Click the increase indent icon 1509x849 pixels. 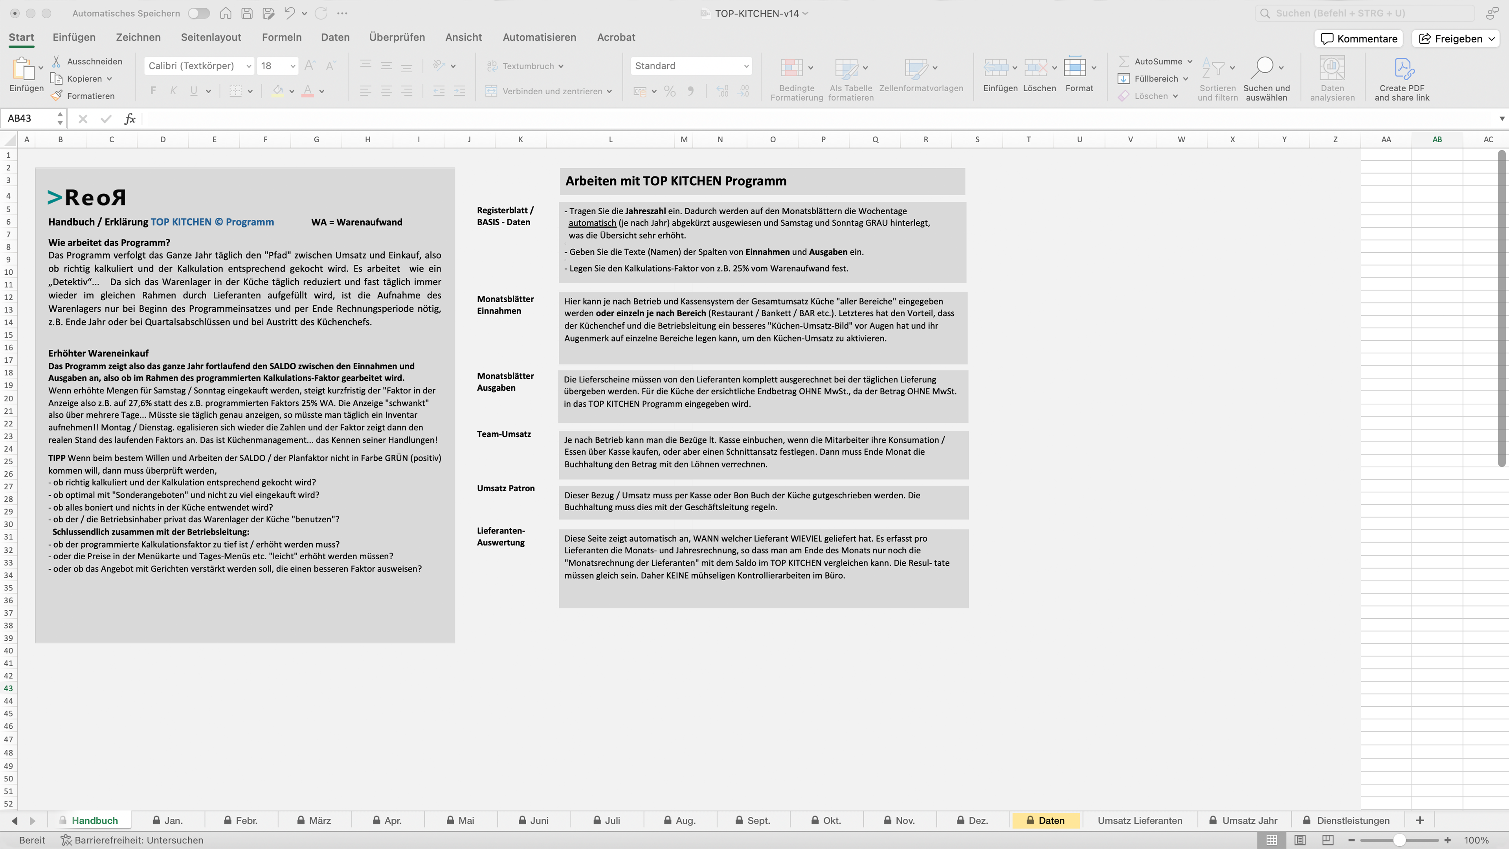[459, 91]
